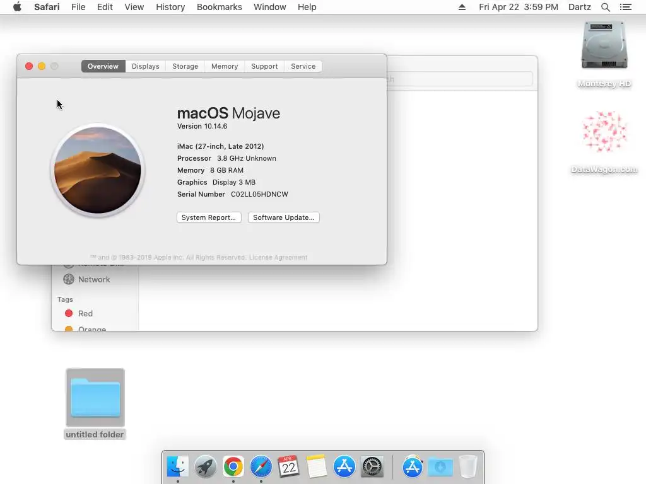Select the DataWagon.com desktop icon

pos(604,132)
